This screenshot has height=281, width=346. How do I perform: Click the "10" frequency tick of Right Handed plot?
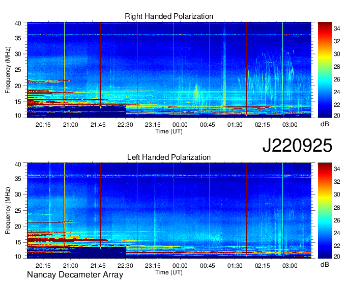coord(18,116)
